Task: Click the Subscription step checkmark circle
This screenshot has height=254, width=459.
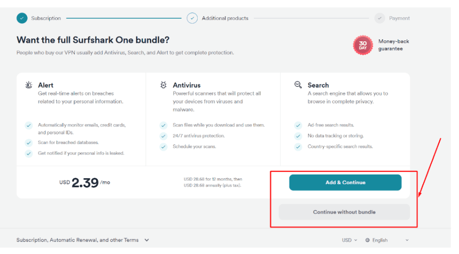Action: click(x=22, y=18)
